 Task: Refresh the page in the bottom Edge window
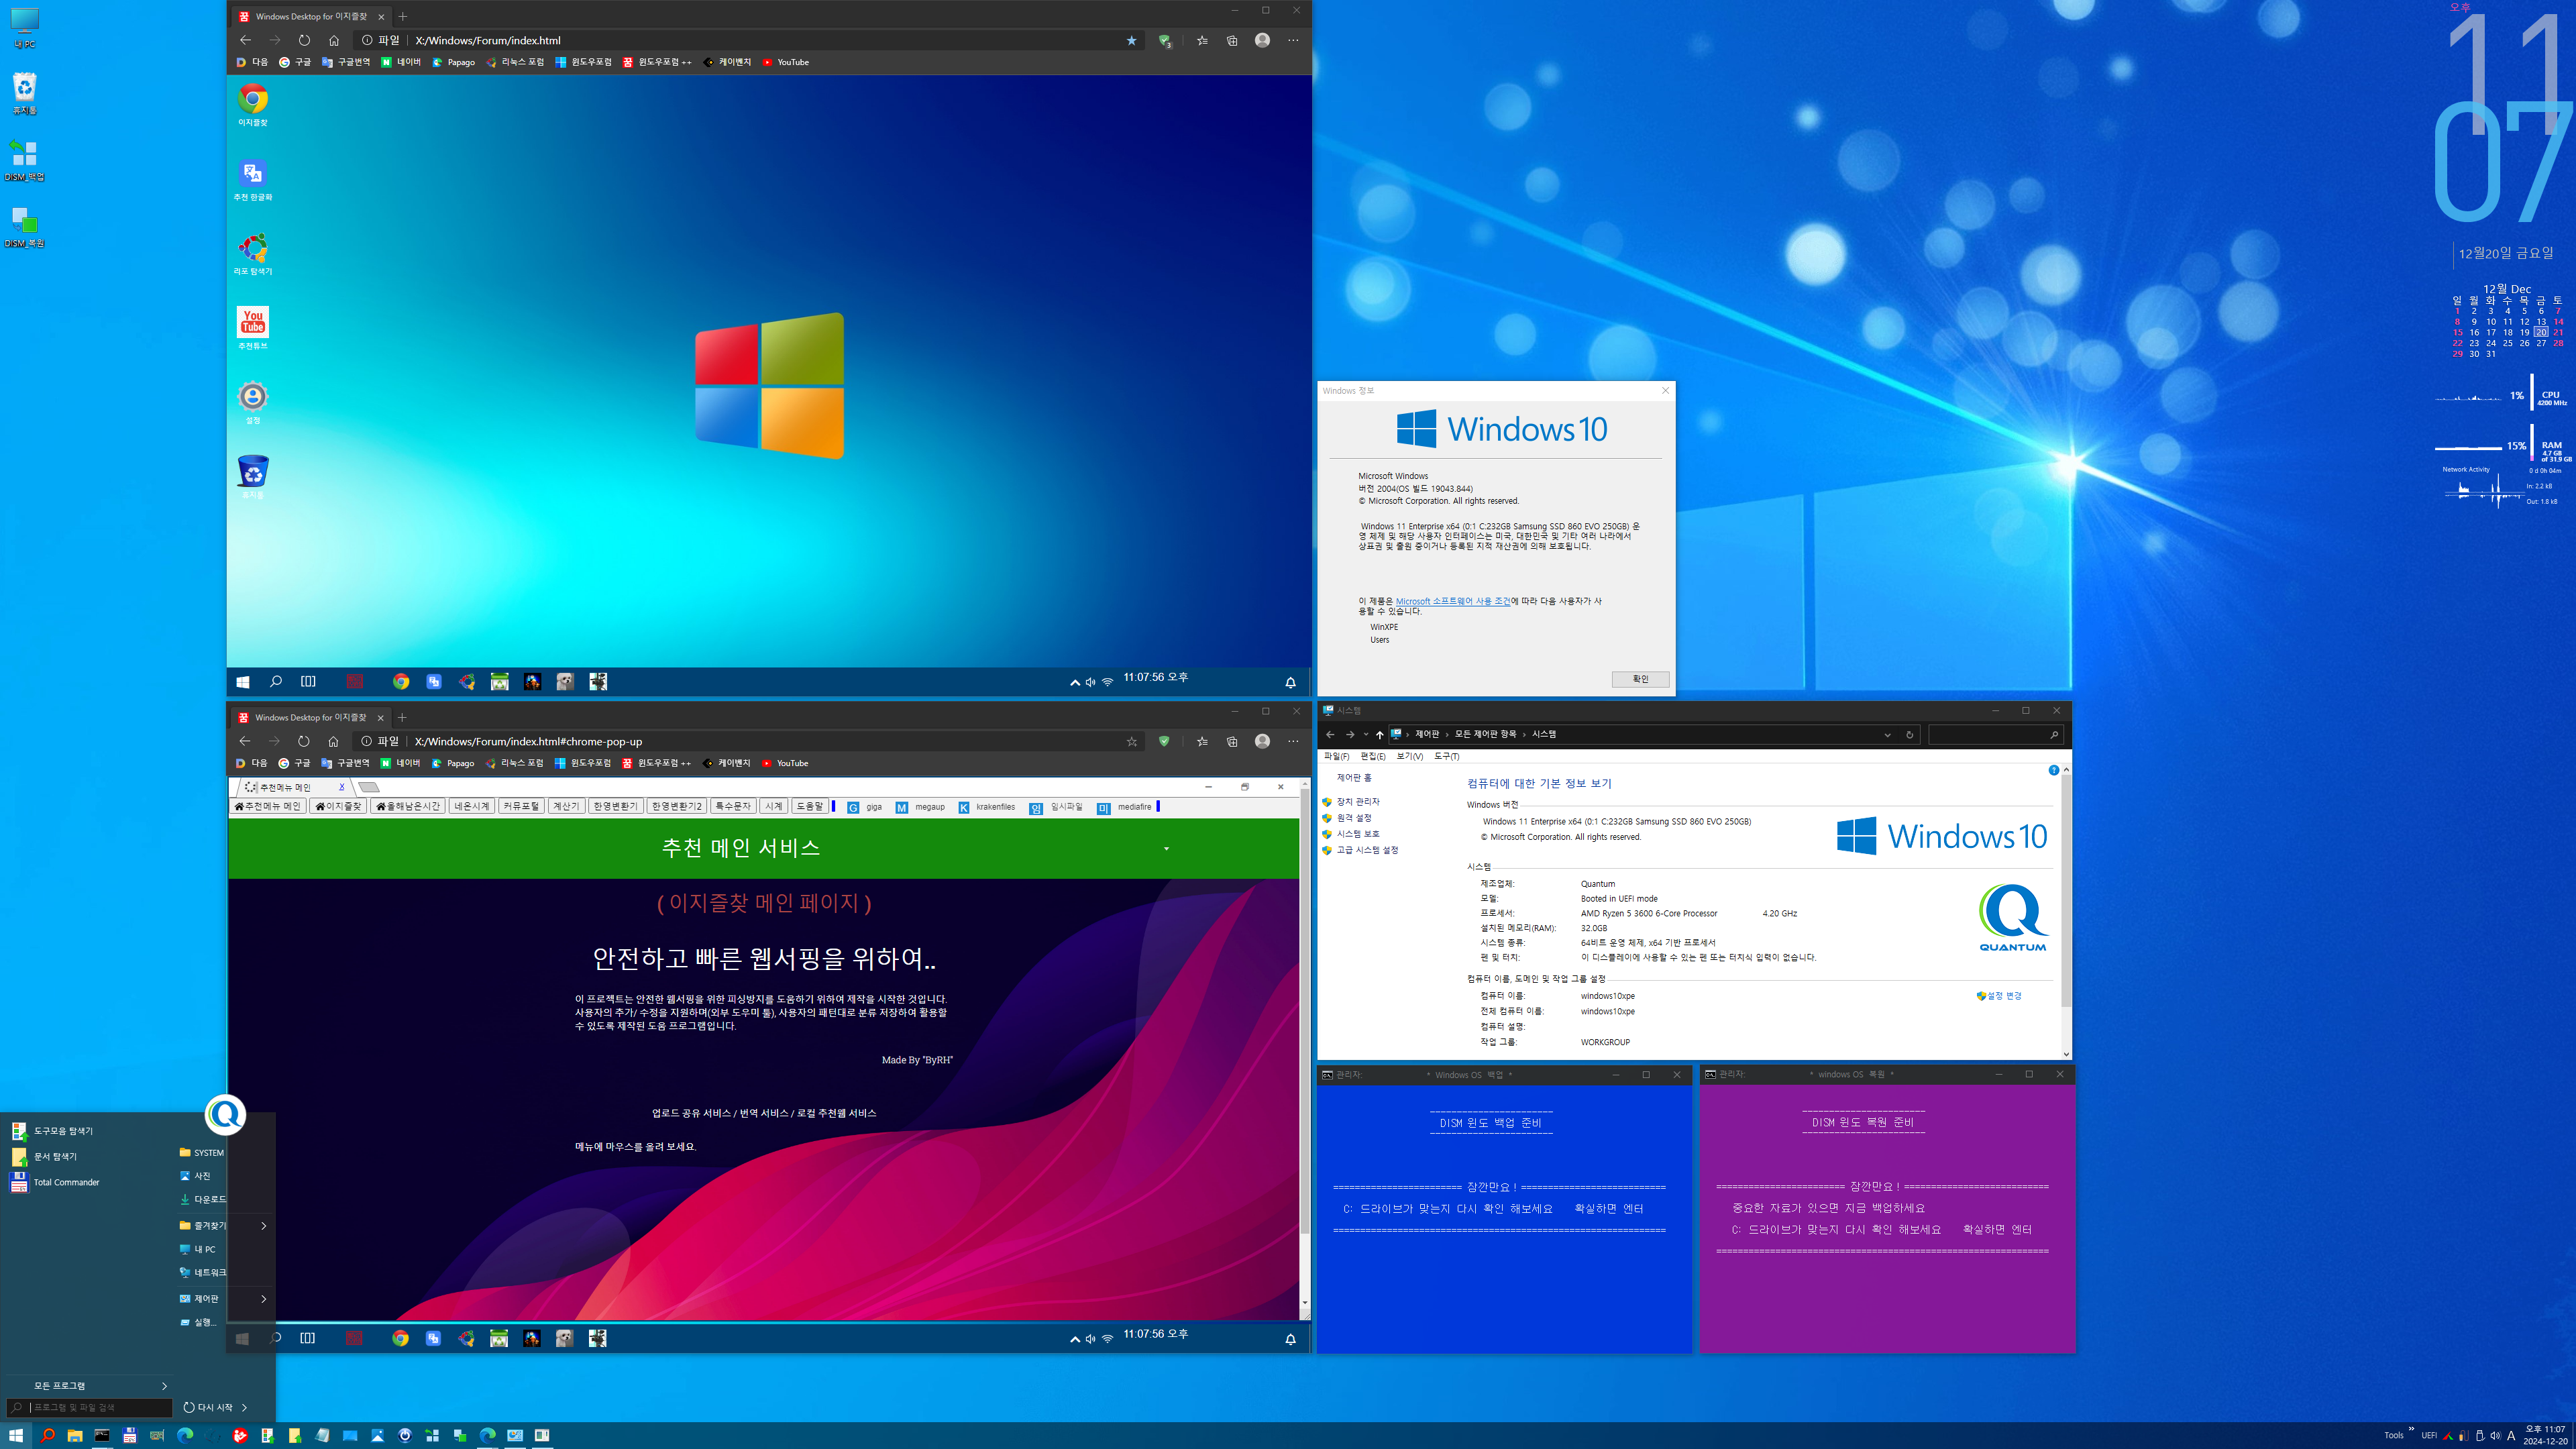click(304, 741)
